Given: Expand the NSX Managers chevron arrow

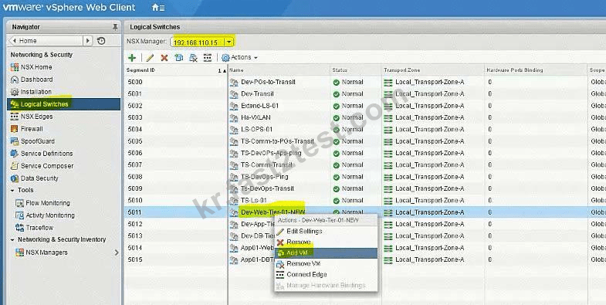Looking at the screenshot, I should coord(117,252).
